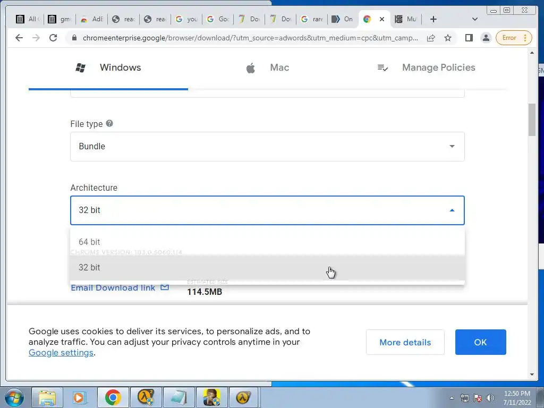Share this page using share icon
Viewport: 544px width, 408px height.
[431, 38]
